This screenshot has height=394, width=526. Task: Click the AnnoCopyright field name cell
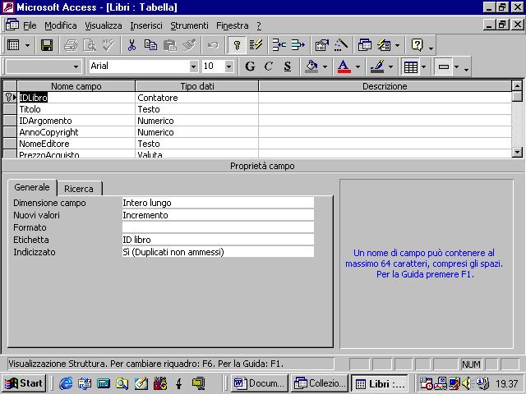(x=76, y=132)
